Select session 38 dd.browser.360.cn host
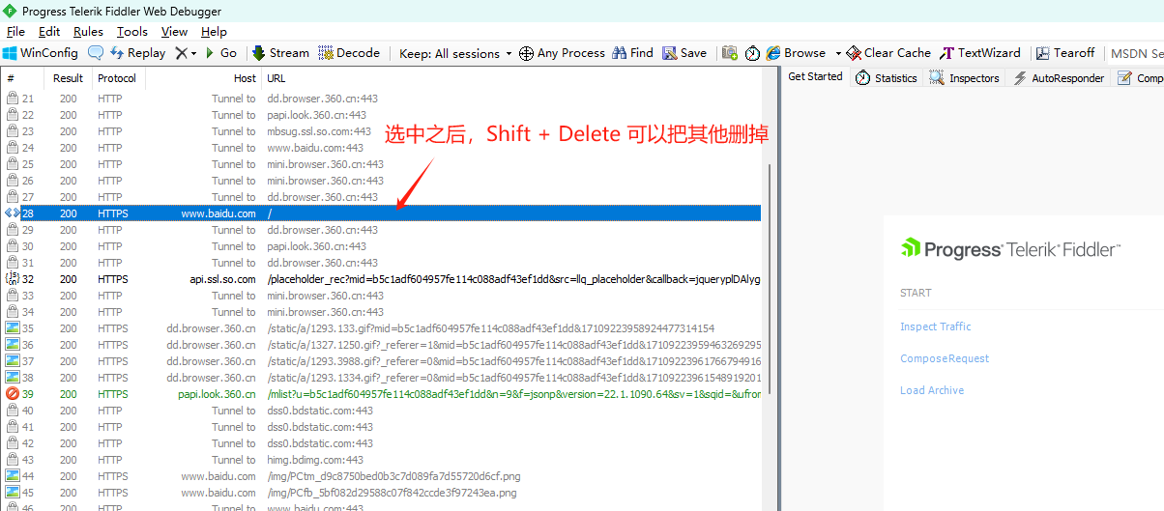1164x511 pixels. pos(212,378)
